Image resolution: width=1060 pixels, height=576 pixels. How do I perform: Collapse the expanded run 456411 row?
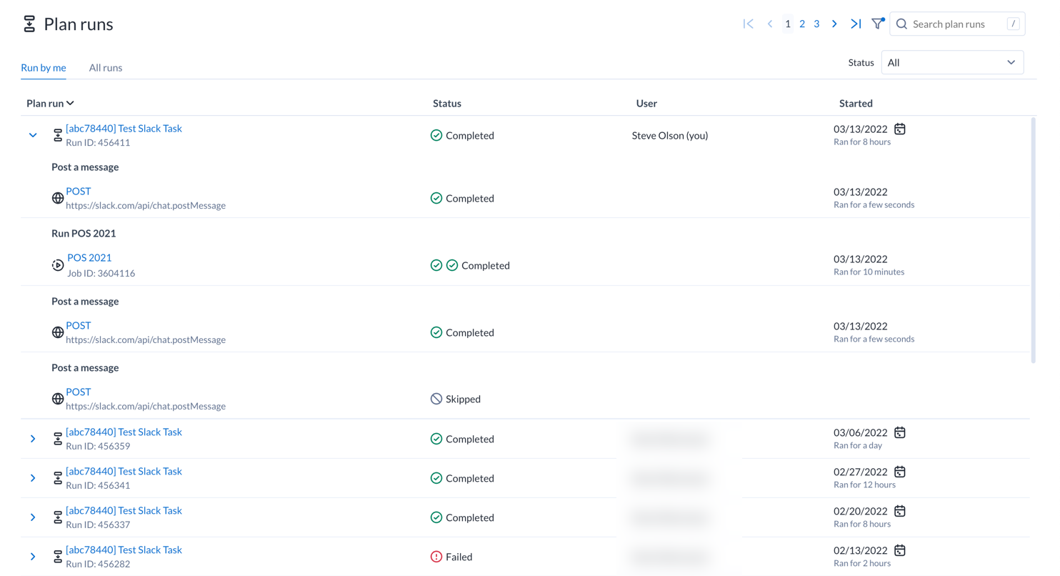click(33, 135)
